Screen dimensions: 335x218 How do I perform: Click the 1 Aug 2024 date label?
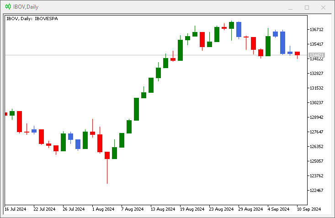(x=103, y=209)
